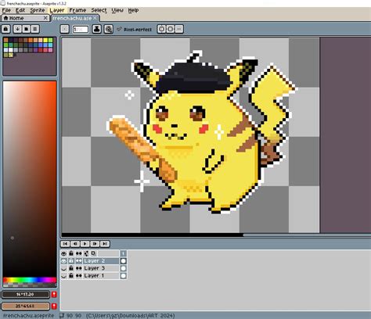The height and width of the screenshot is (319, 371).
Task: Select the Layer 2 cel
Action: [123, 261]
